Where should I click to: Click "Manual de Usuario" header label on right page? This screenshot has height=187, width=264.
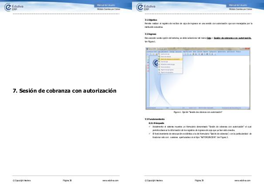click(x=238, y=5)
